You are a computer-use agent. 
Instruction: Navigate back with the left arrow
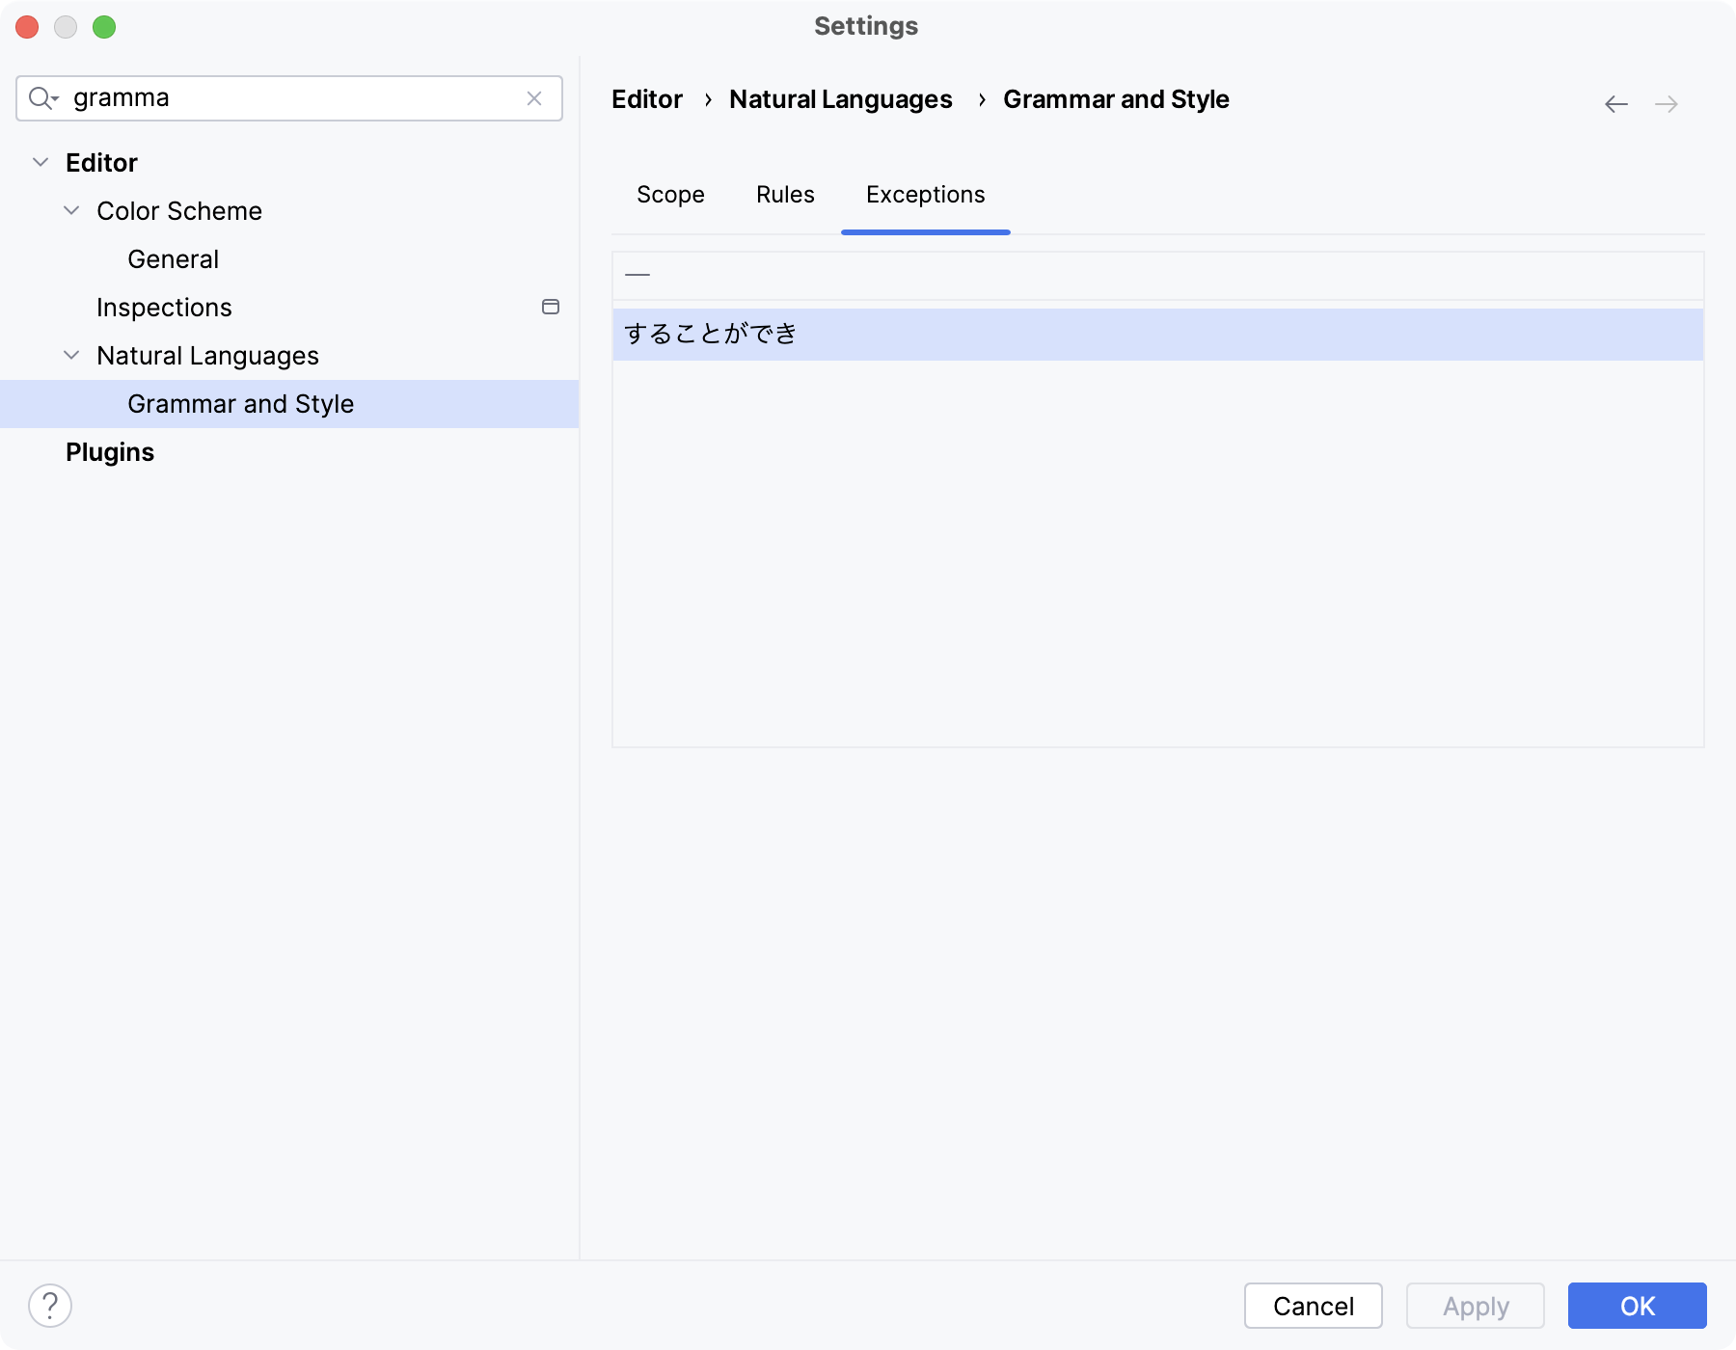1616,104
